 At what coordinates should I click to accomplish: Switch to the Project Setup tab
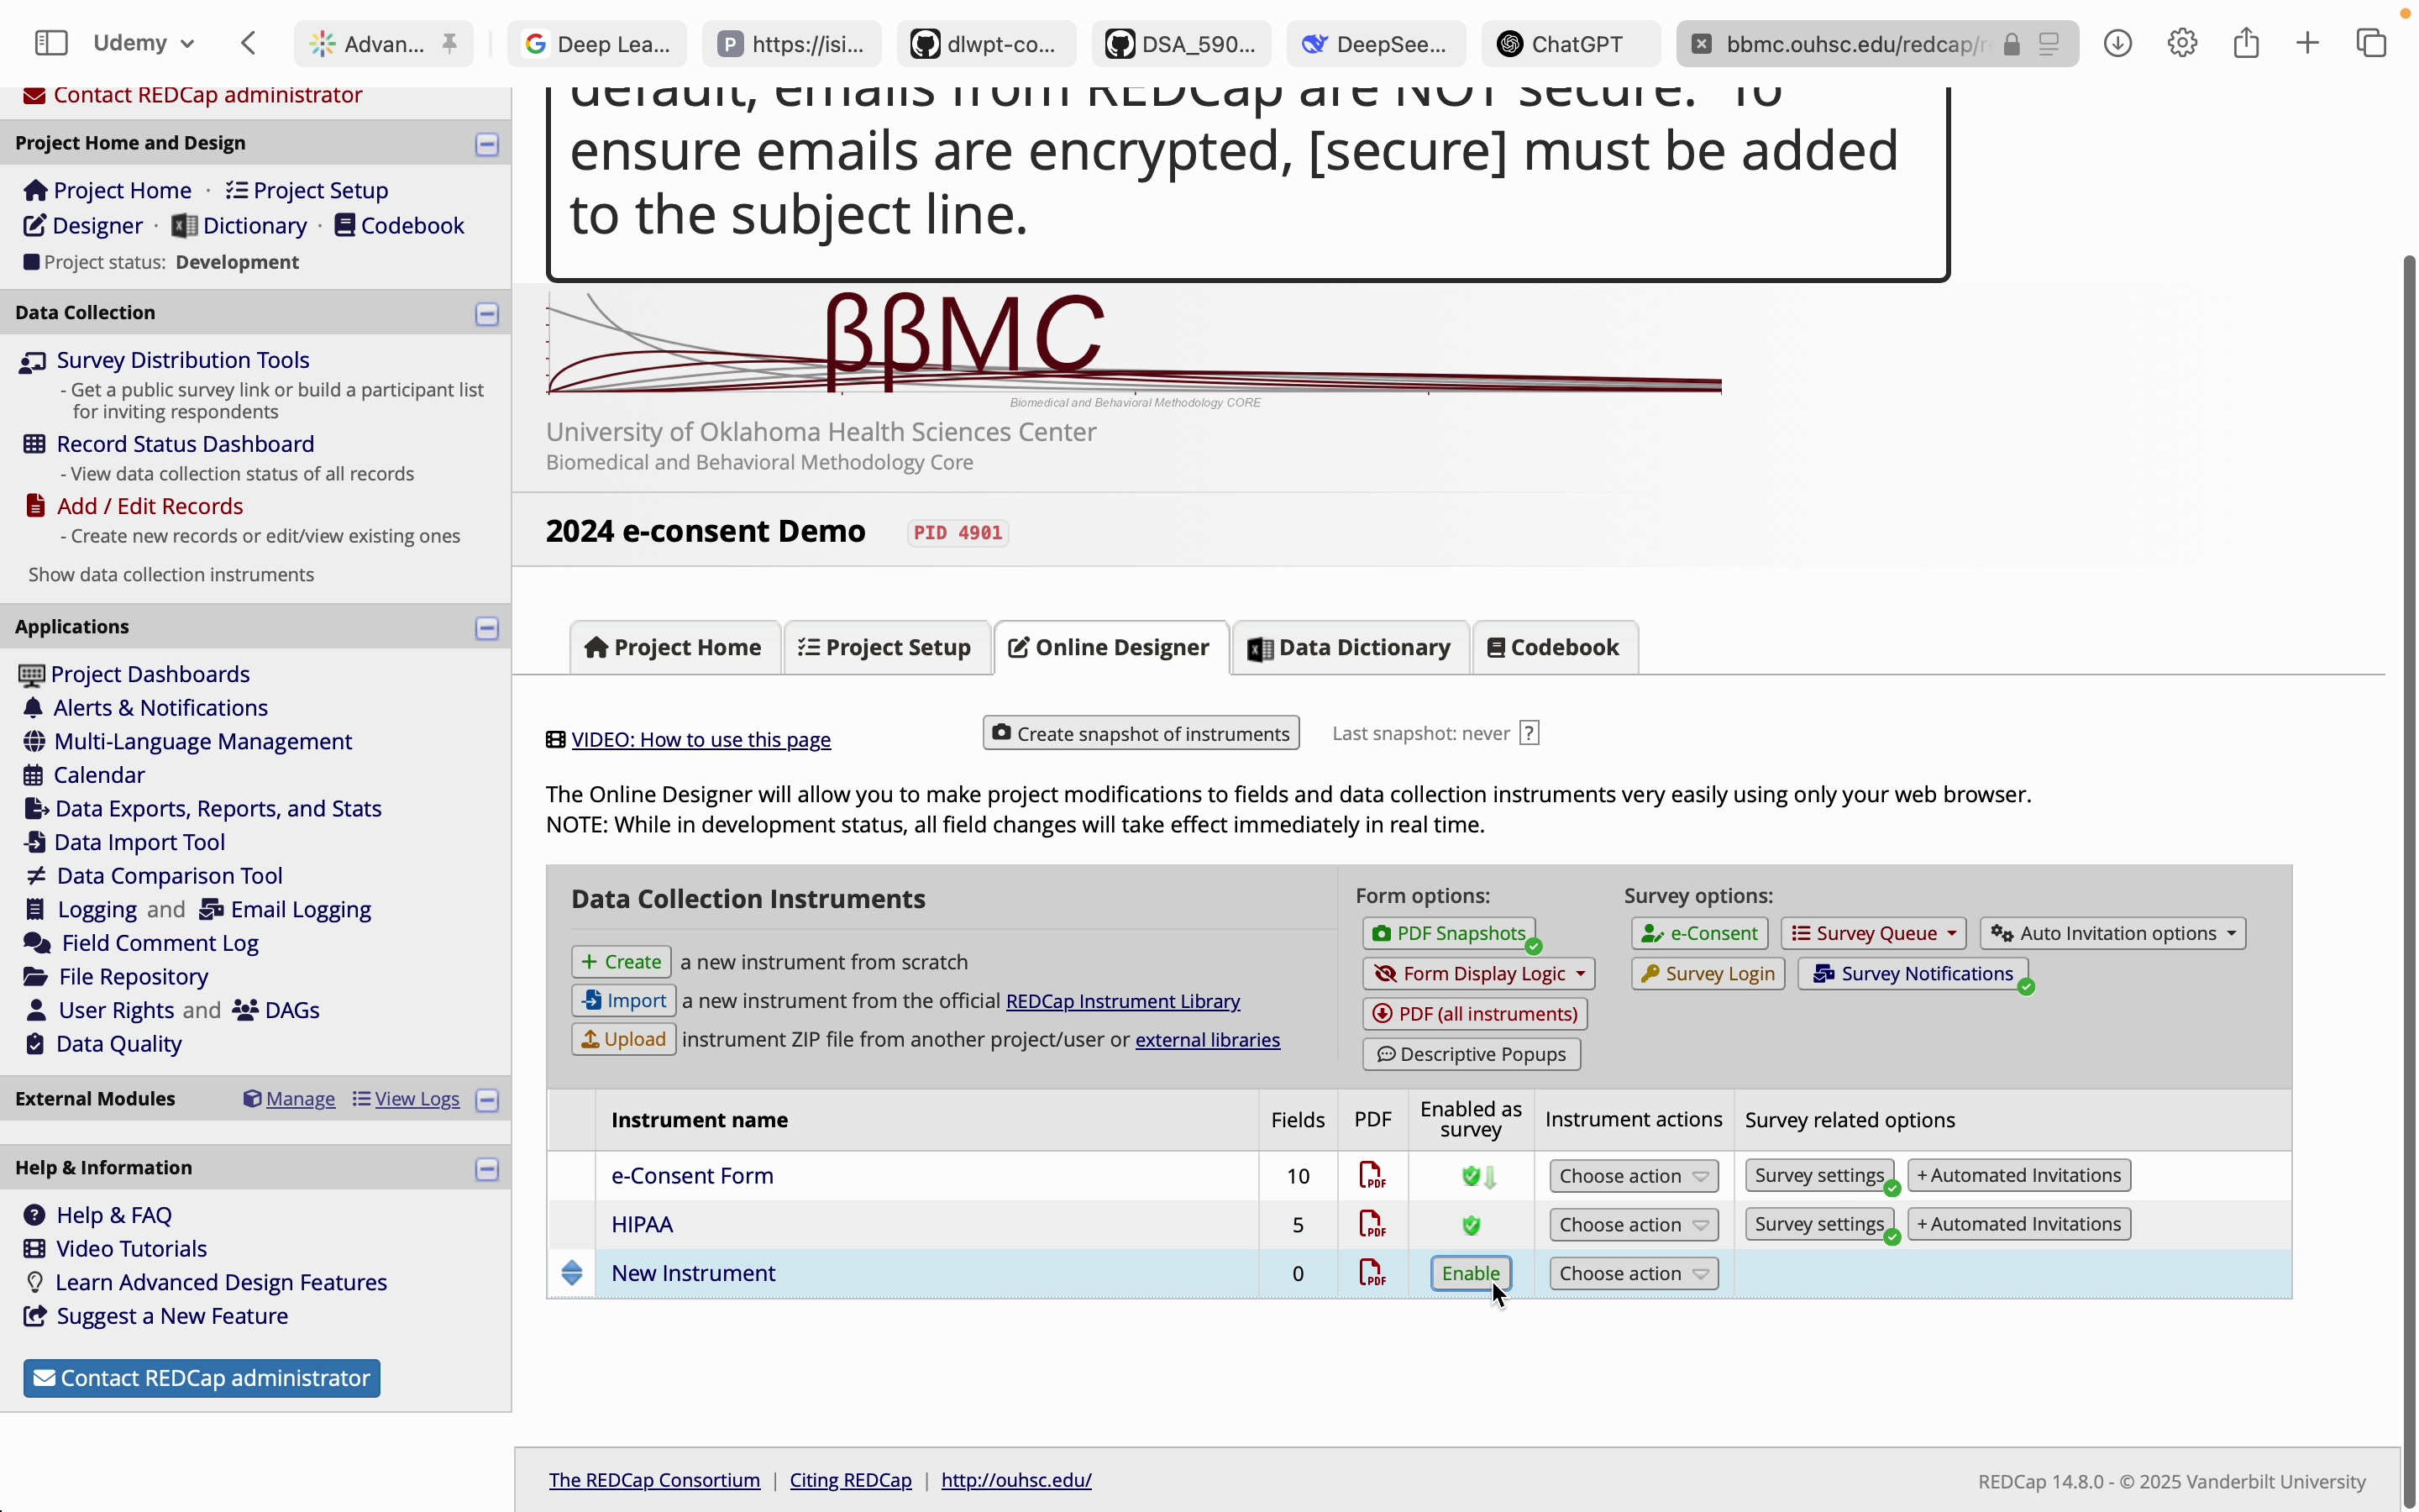coord(885,648)
